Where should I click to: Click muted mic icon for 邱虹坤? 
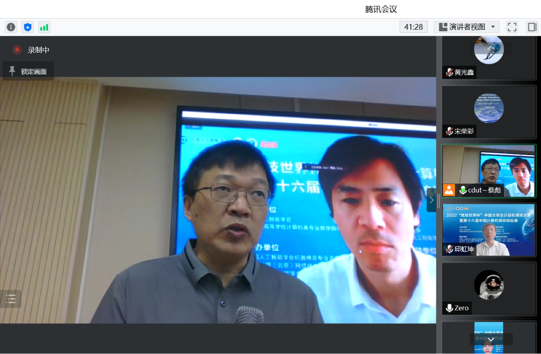pos(449,249)
